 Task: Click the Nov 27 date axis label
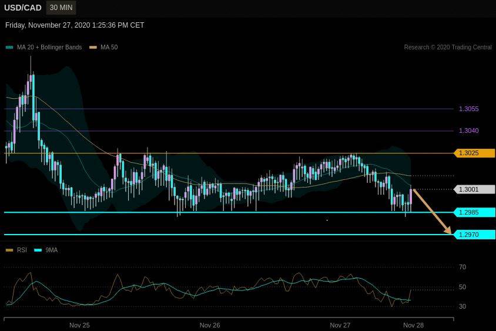(340, 325)
